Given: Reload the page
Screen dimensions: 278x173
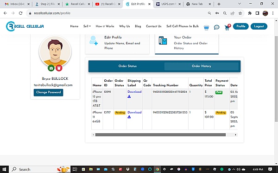Looking at the screenshot, I should coord(20,13).
